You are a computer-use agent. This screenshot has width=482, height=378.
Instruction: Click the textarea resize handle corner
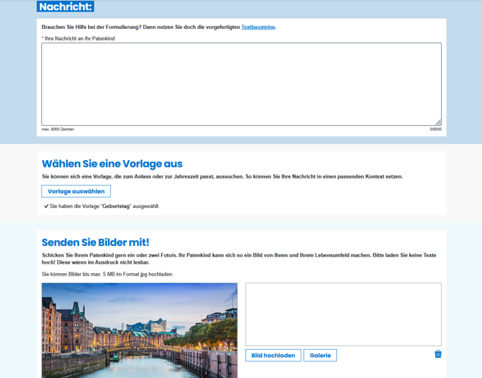[438, 122]
